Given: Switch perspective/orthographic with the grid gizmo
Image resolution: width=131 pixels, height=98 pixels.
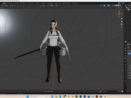Looking at the screenshot, I should (x=122, y=27).
